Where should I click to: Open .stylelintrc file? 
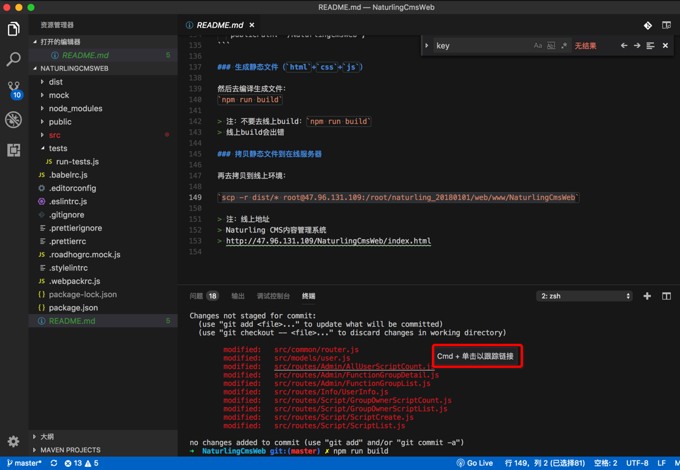coord(103,268)
